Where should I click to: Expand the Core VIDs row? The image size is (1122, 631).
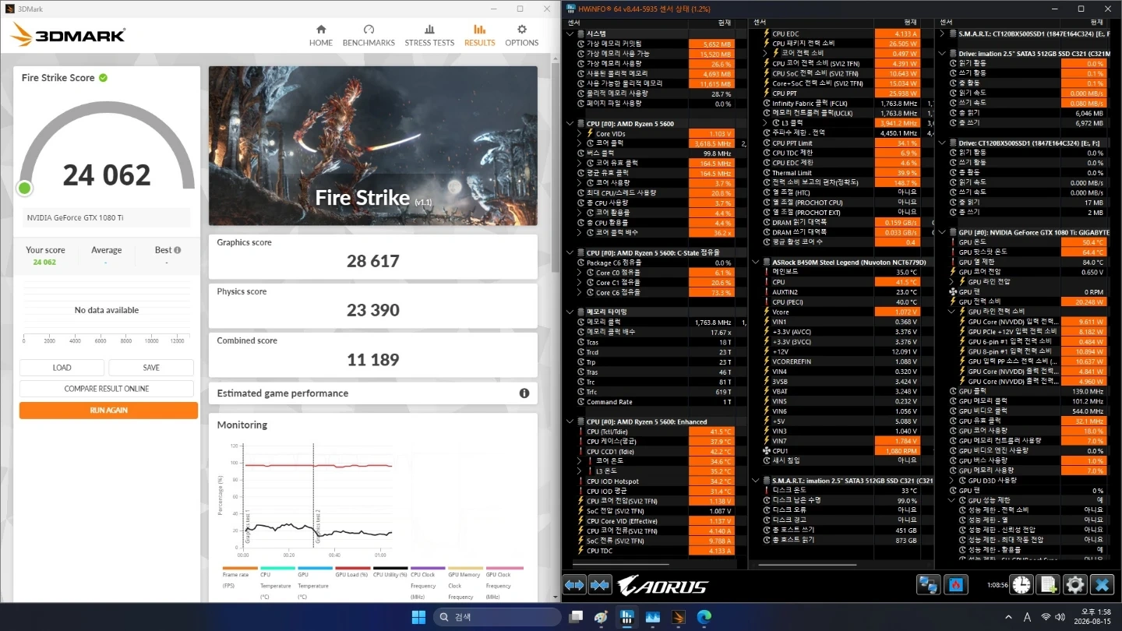tap(580, 134)
